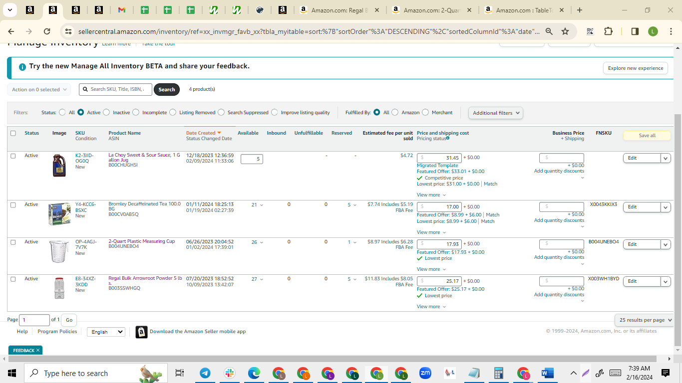Open the English language selector

(x=106, y=332)
